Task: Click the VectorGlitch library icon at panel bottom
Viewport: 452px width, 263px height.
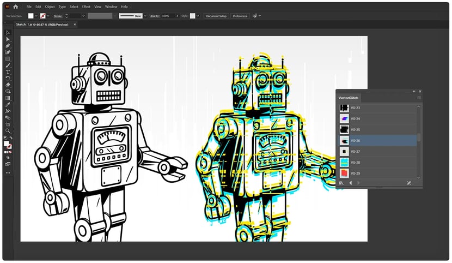Action: coord(341,183)
